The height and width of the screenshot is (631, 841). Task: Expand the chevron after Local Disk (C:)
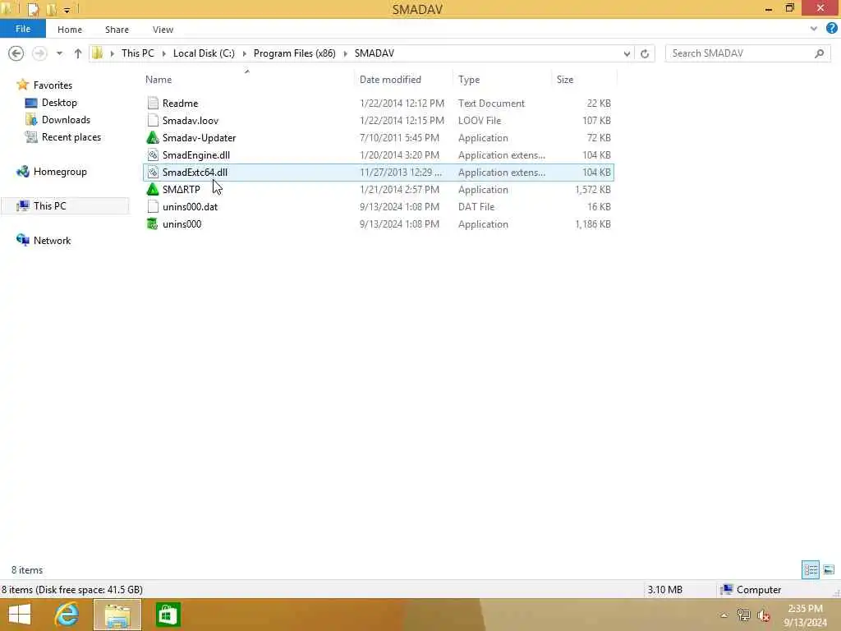245,53
